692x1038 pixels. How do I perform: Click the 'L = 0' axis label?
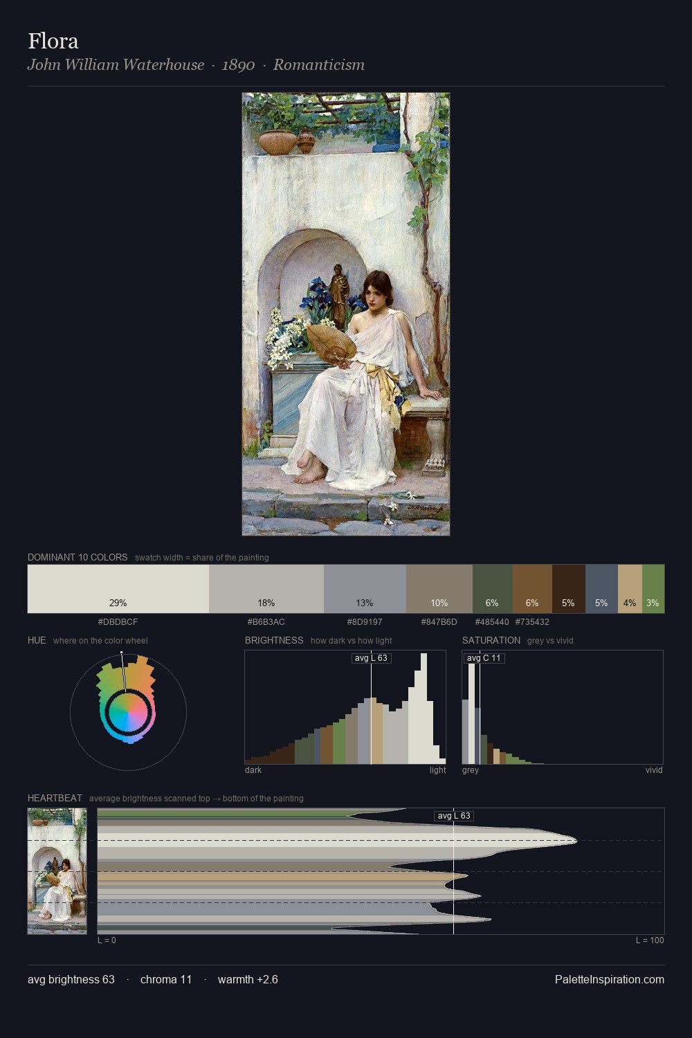click(107, 940)
